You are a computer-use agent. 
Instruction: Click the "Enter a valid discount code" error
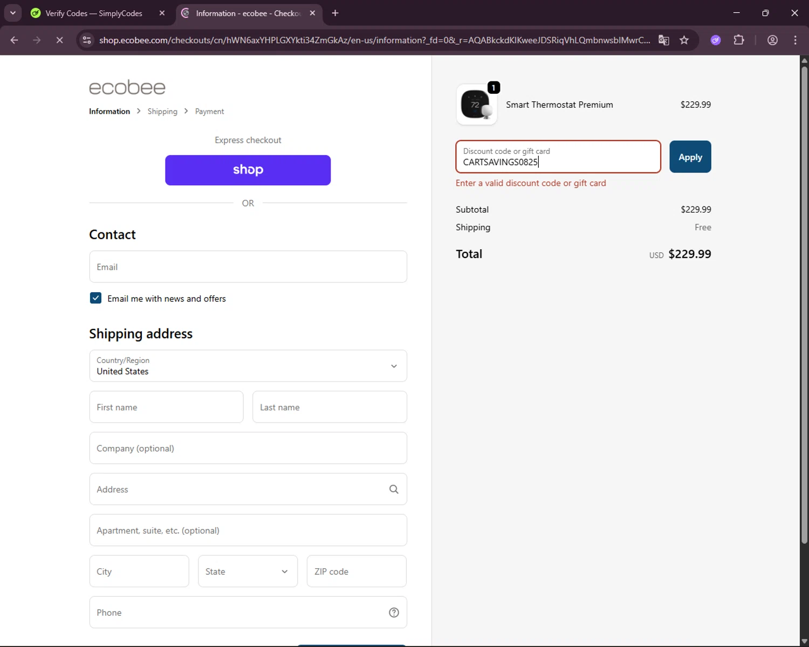click(531, 183)
